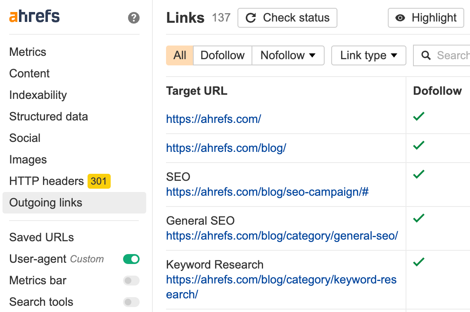This screenshot has width=470, height=312.
Task: Click the search magnifier icon
Action: (x=426, y=55)
